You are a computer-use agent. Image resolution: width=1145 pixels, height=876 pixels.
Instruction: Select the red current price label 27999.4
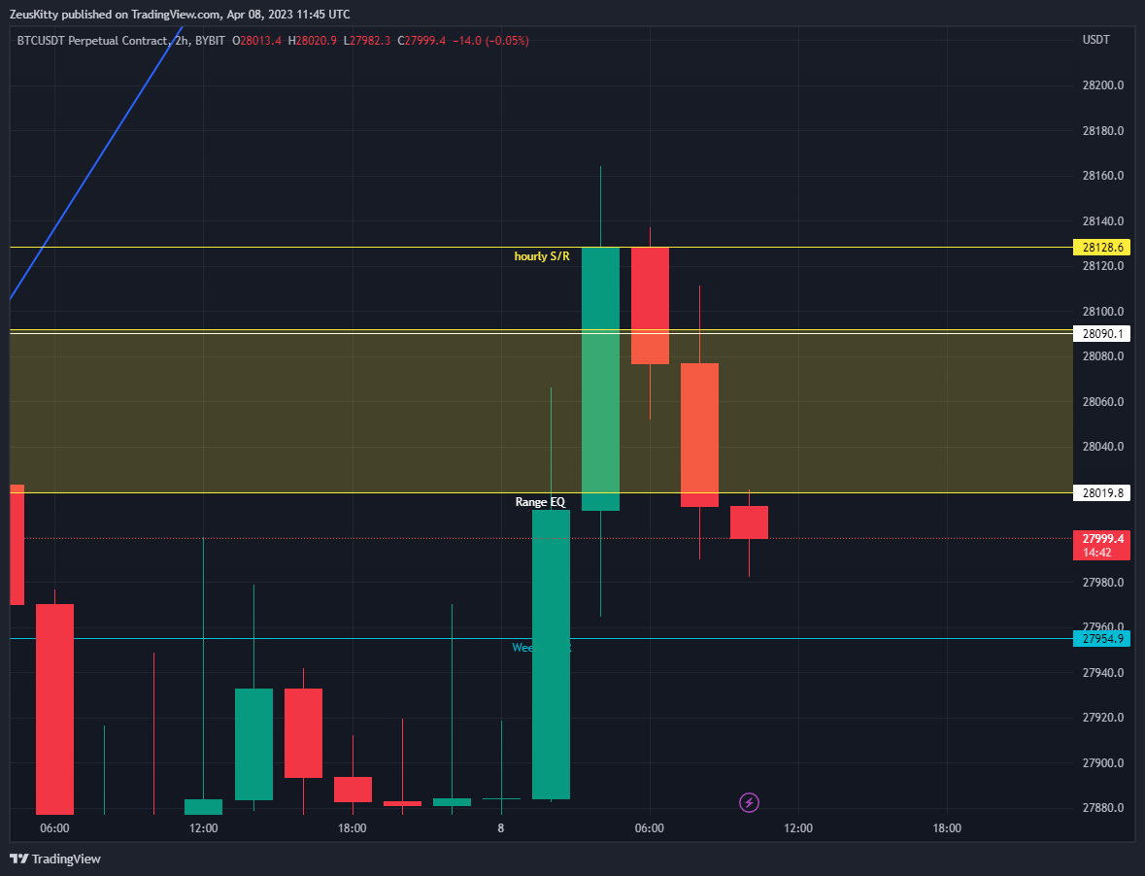pos(1100,538)
